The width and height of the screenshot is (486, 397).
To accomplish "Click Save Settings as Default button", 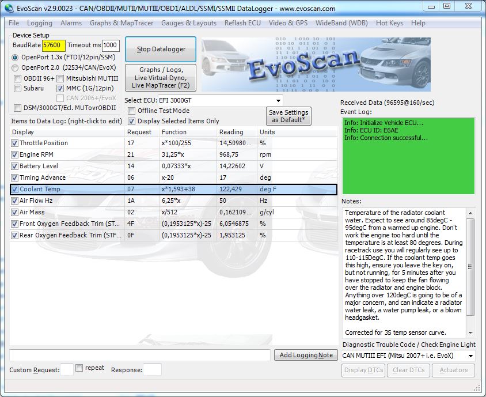I will (288, 116).
